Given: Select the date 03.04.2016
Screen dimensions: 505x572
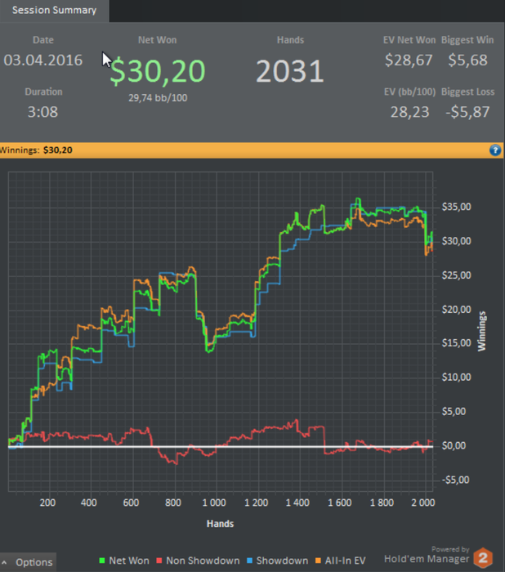Looking at the screenshot, I should 43,60.
